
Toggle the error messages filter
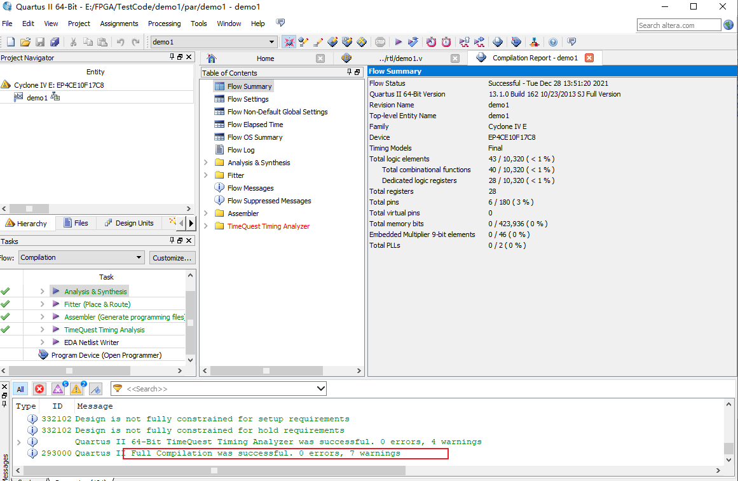pos(39,389)
